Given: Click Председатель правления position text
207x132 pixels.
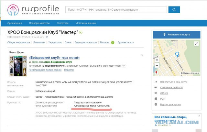Looking at the screenshot, I should pos(88,103).
